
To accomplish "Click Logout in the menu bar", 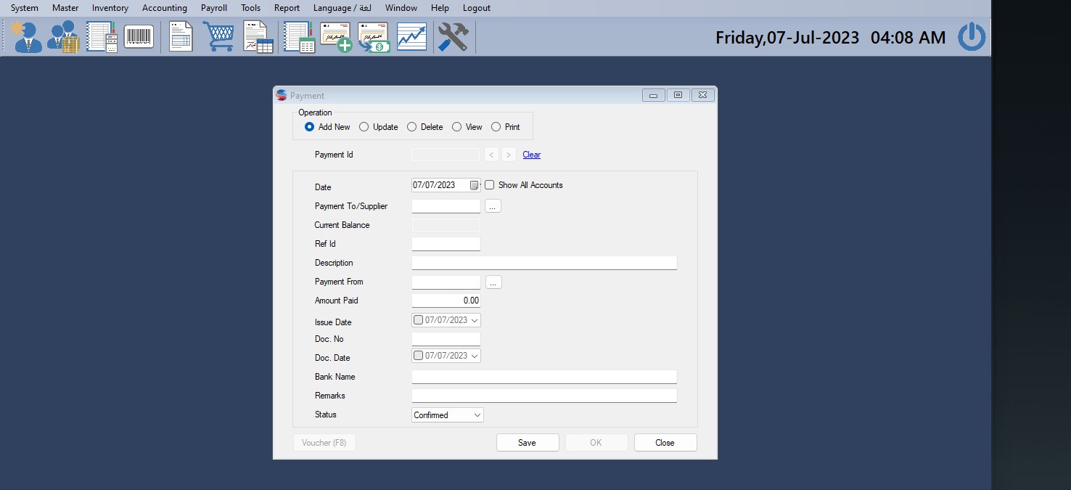I will point(477,8).
